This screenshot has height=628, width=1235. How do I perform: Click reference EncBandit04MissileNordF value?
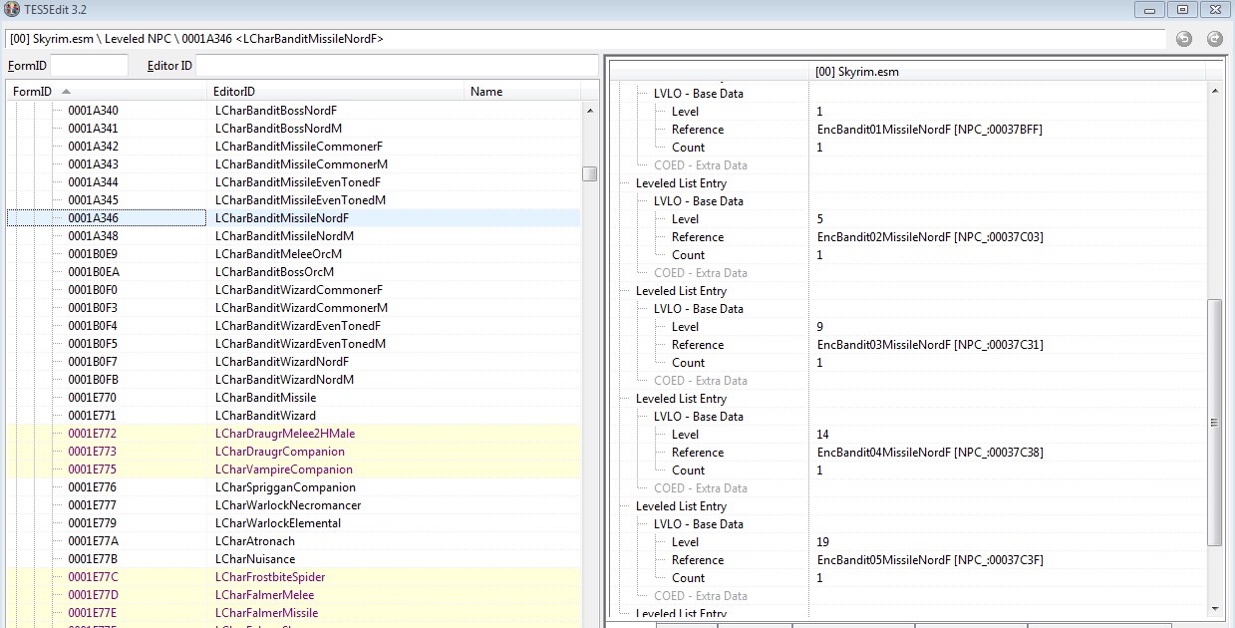(930, 453)
